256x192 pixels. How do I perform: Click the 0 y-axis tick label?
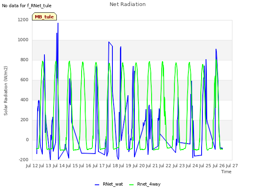pyautogui.click(x=27, y=140)
